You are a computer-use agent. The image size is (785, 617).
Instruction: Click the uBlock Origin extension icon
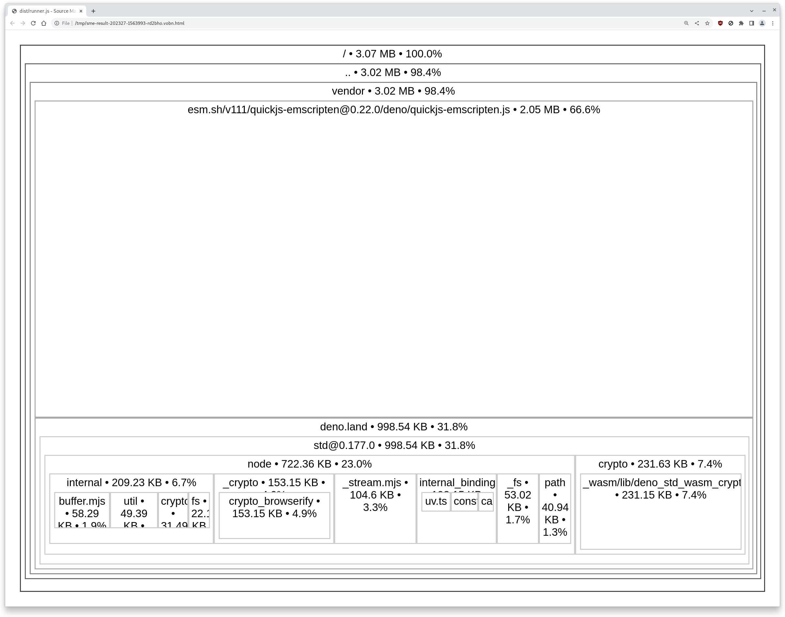[720, 23]
